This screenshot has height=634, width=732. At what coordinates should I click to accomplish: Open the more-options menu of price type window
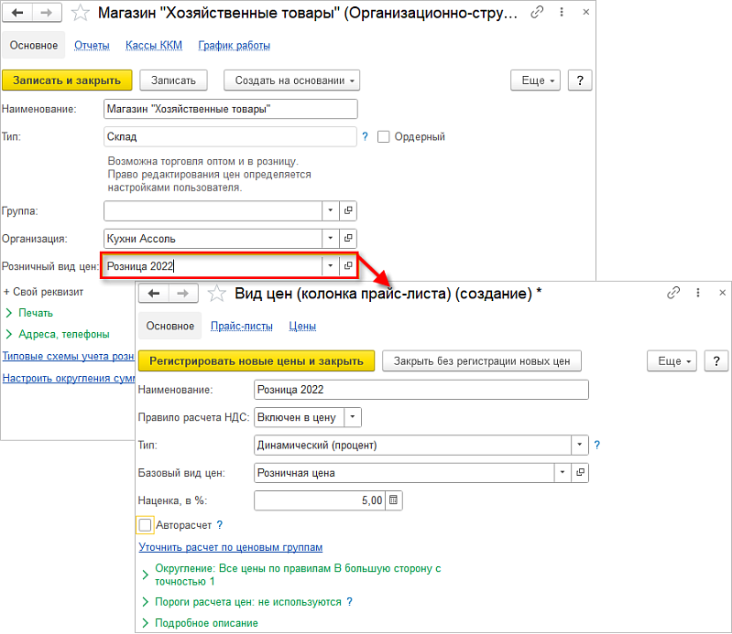698,293
